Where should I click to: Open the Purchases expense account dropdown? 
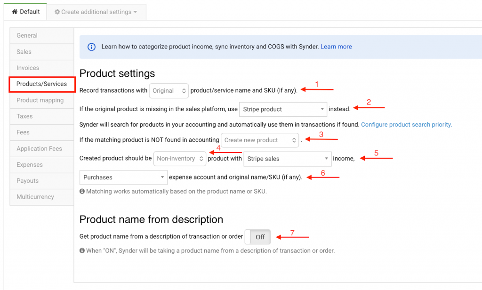(x=123, y=177)
